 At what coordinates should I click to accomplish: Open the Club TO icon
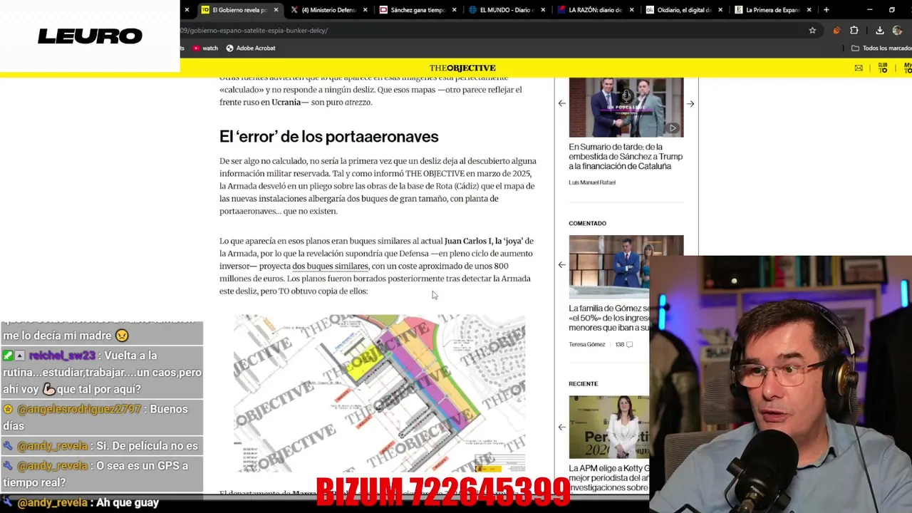tap(883, 68)
